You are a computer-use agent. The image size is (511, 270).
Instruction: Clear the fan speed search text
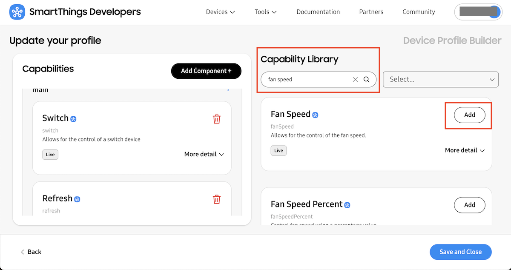[355, 80]
